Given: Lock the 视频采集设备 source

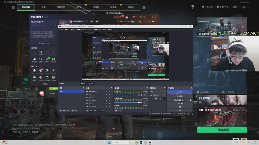Looking at the screenshot, I should [109, 92].
